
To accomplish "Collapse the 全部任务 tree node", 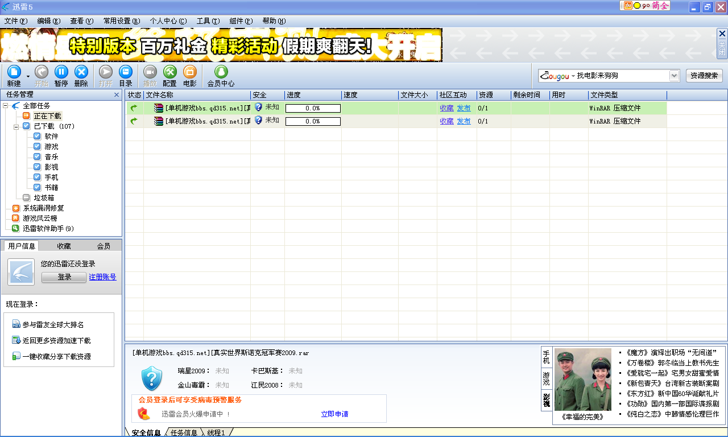I will pyautogui.click(x=5, y=106).
